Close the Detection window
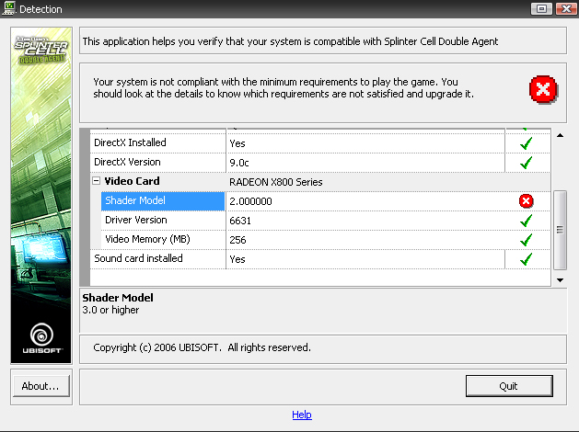Image resolution: width=579 pixels, height=432 pixels. [566, 8]
